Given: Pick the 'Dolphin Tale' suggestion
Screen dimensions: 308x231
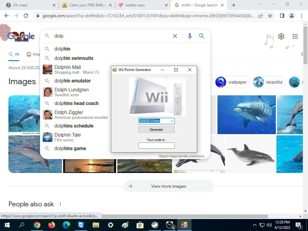Looking at the screenshot, I should click(x=76, y=137).
